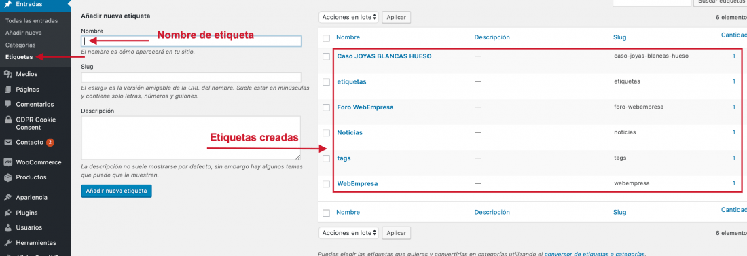
Task: Check the Foro WebEmpresa row checkbox
Action: click(x=327, y=107)
